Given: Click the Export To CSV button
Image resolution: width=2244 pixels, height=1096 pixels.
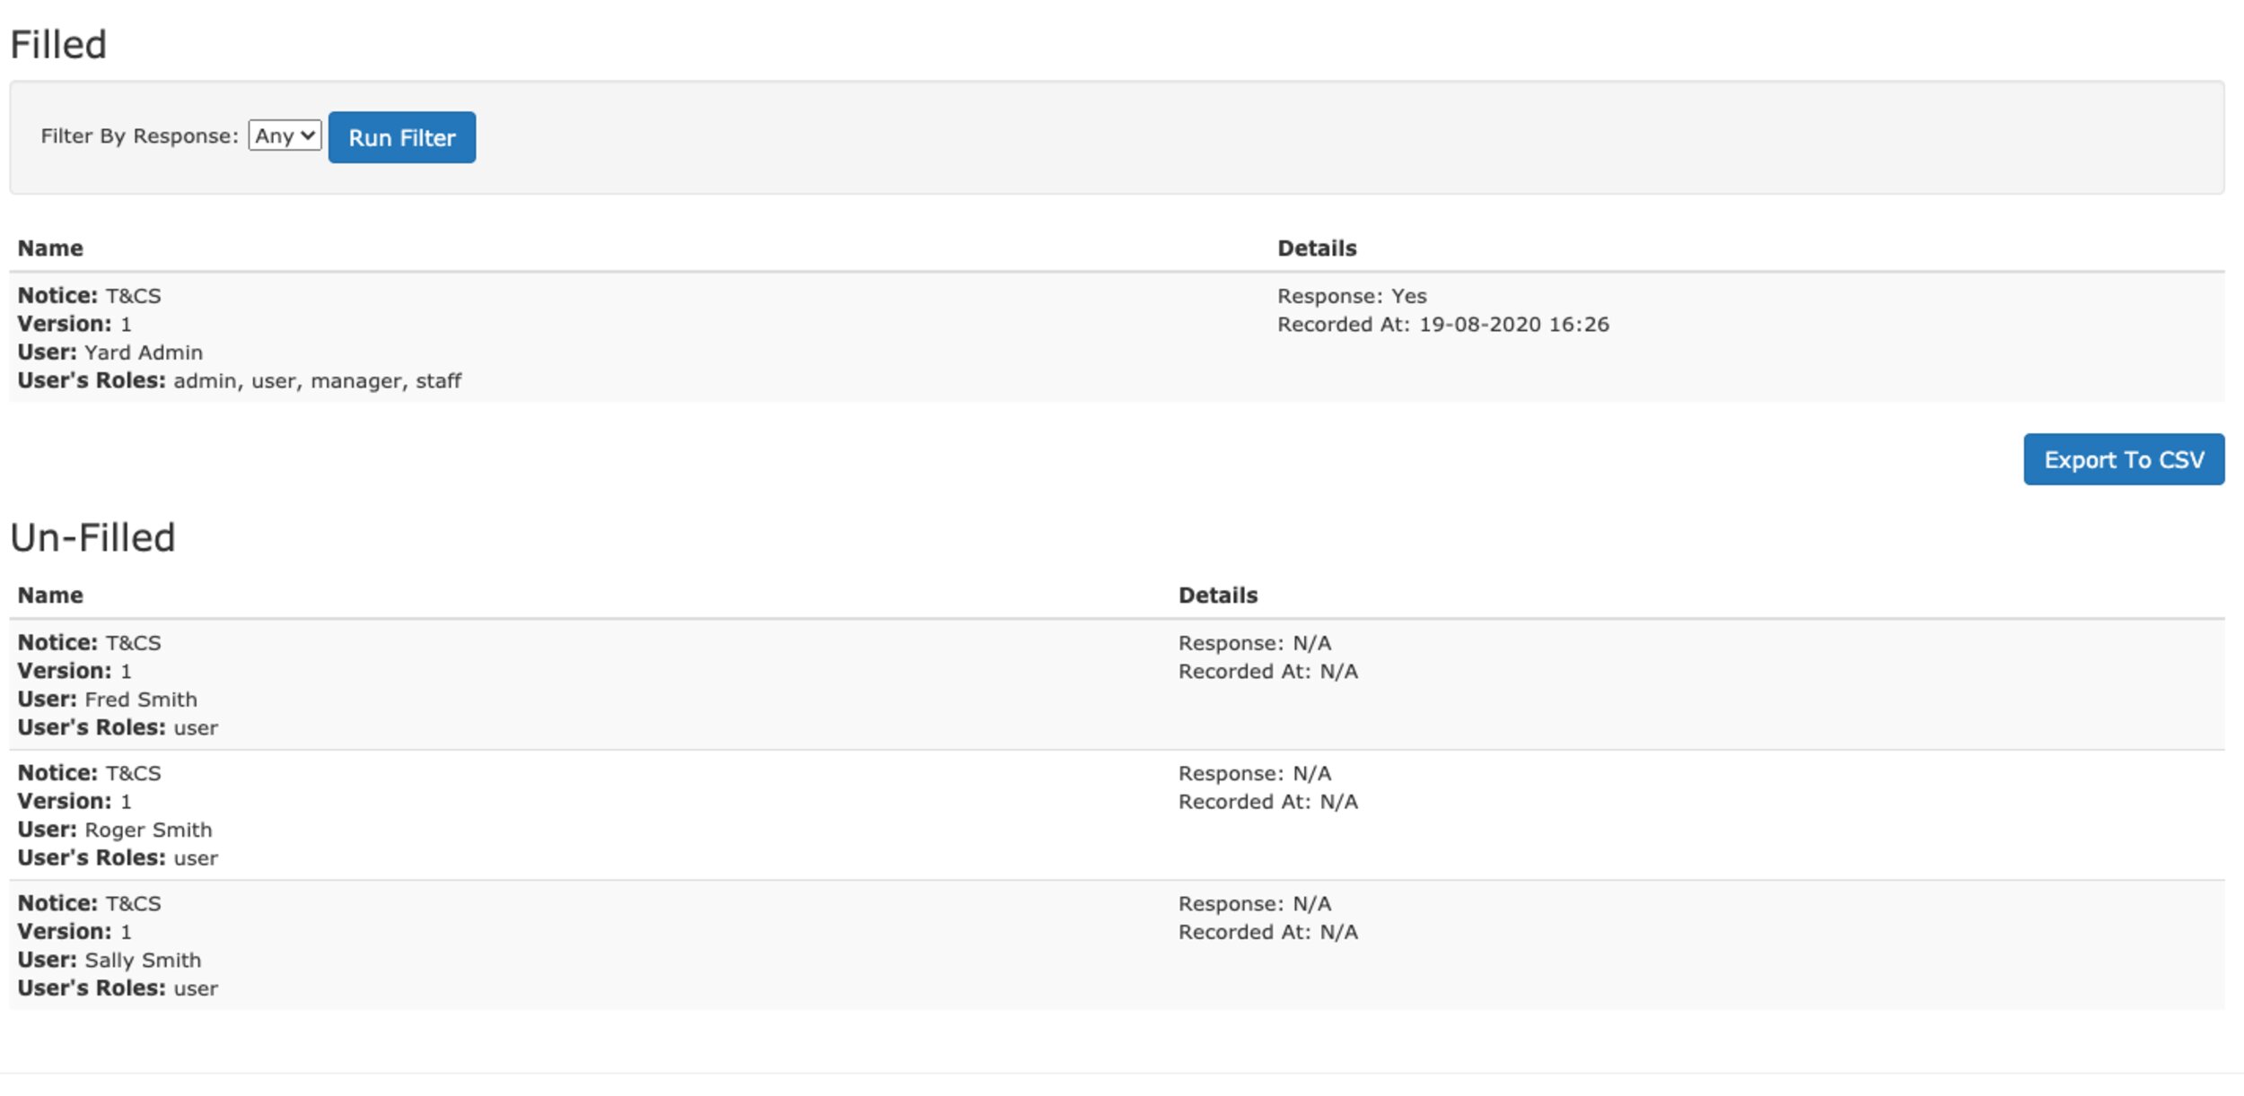Looking at the screenshot, I should point(2124,459).
